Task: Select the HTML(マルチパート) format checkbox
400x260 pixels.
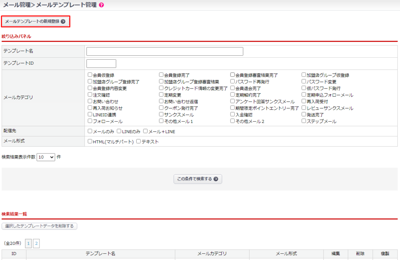Action: point(90,141)
